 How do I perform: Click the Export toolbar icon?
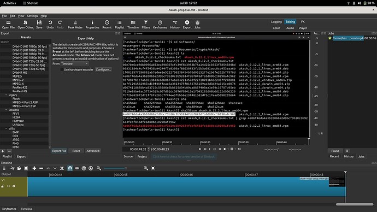pos(187,25)
